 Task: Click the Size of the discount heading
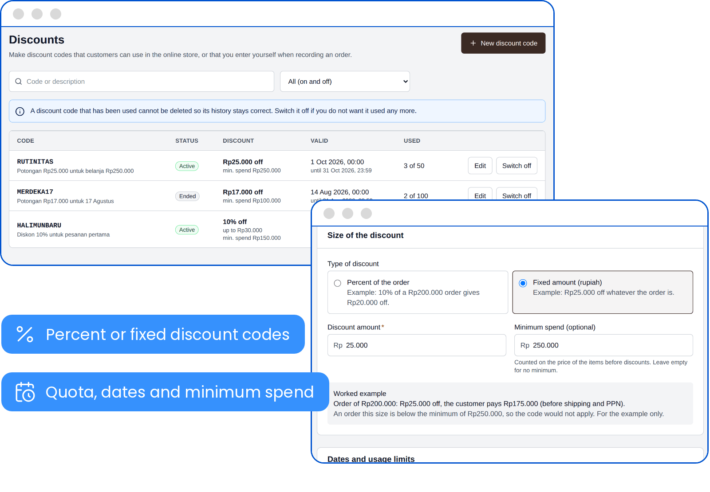366,235
